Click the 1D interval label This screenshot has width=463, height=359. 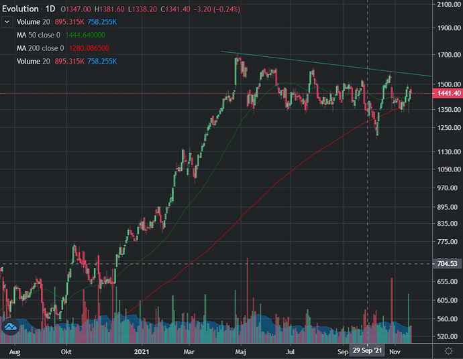click(x=50, y=9)
